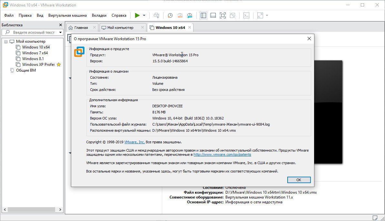Select Windows 7 x64 in the library

coord(35,53)
